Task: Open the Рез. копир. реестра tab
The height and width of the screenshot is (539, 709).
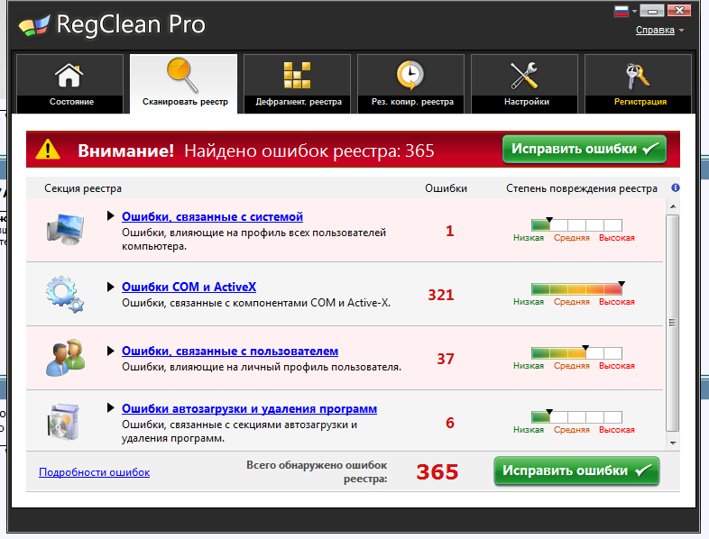Action: pos(410,84)
